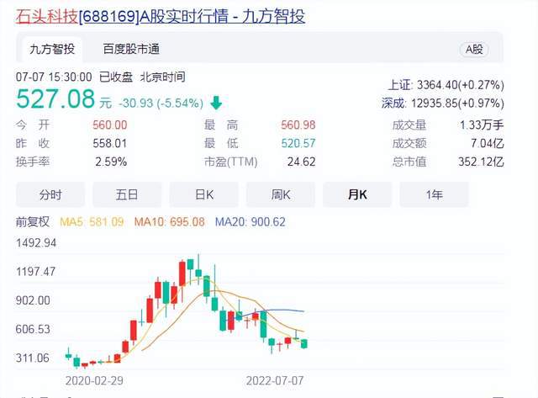
Task: Click the 北京时间 label
Action: click(162, 77)
